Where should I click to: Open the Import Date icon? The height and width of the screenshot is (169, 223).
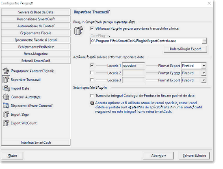click(6, 88)
